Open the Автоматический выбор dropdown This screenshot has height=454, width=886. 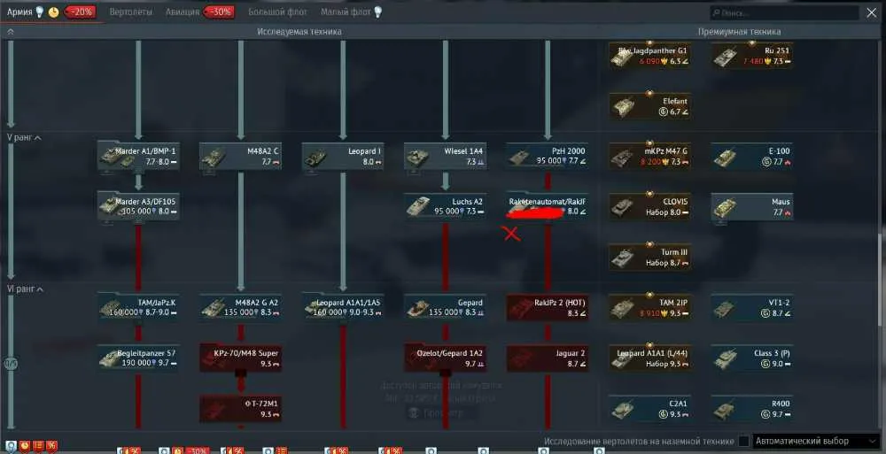click(817, 441)
